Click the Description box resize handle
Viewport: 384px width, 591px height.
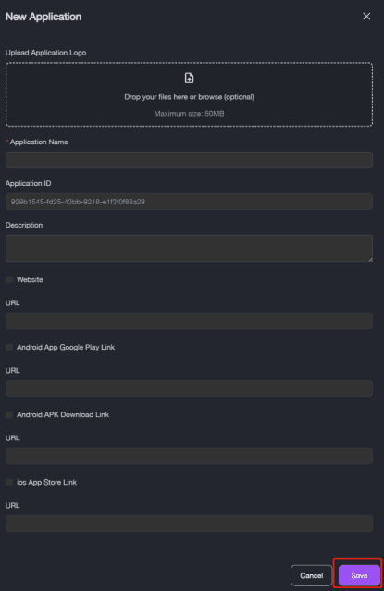point(370,259)
